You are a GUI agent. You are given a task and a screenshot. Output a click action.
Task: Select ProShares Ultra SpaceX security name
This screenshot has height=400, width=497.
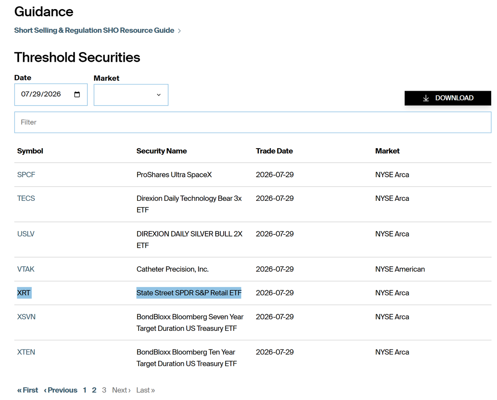coord(174,175)
